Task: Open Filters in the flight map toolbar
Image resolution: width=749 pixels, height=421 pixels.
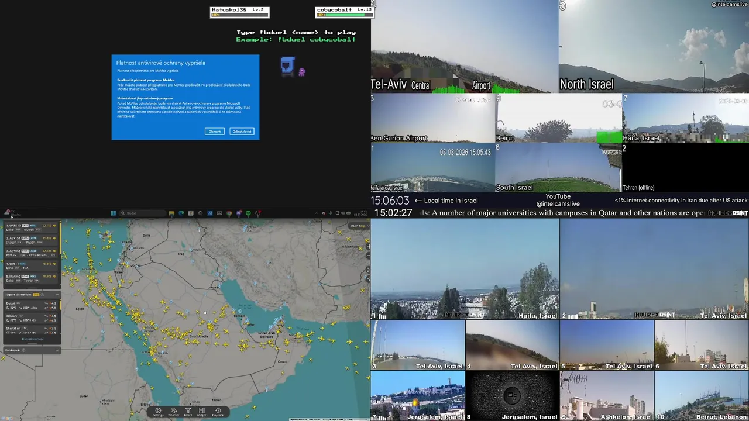Action: pyautogui.click(x=188, y=412)
